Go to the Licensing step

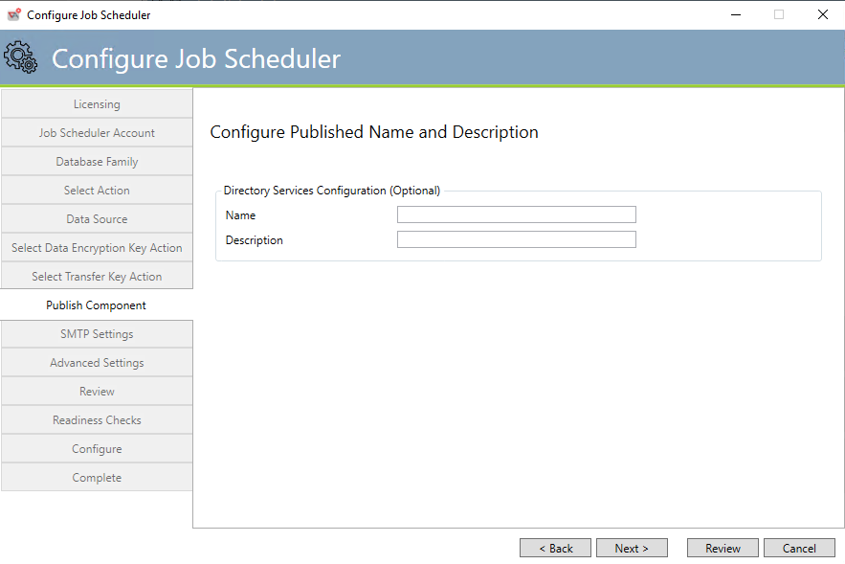point(97,103)
